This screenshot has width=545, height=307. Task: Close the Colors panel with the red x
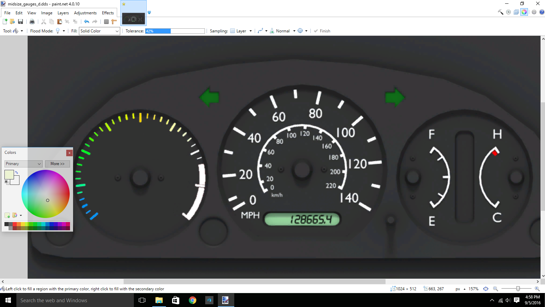pos(69,153)
